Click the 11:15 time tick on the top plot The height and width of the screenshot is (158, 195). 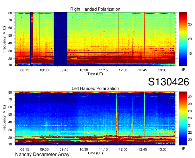tap(103, 70)
